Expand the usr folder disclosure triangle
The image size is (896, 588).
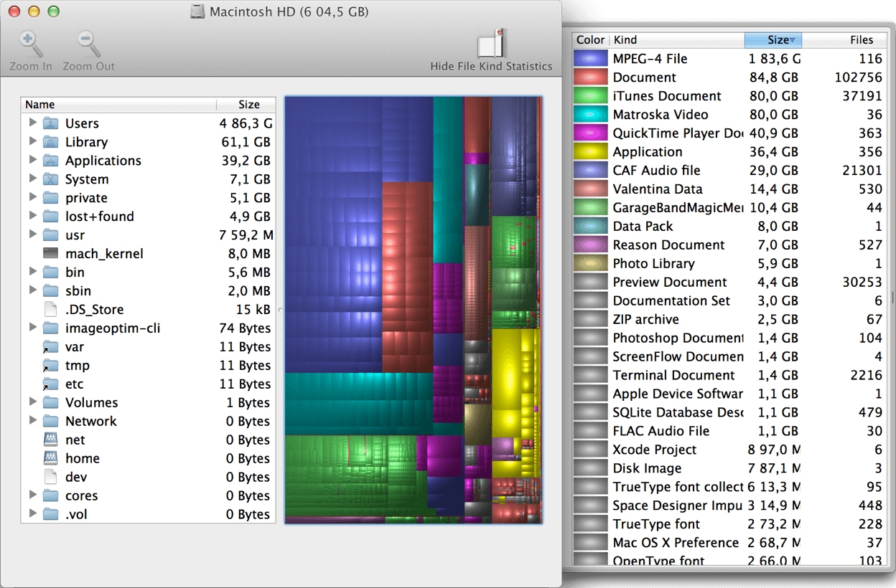pyautogui.click(x=32, y=234)
